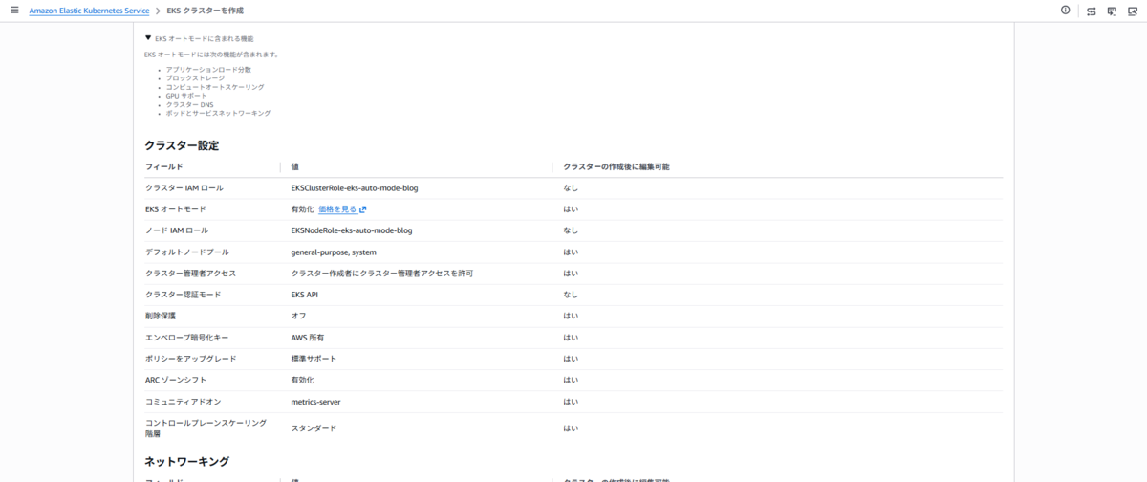The height and width of the screenshot is (482, 1147).
Task: Click the クラスターの作成後に編集可能 column header
Action: coord(617,166)
